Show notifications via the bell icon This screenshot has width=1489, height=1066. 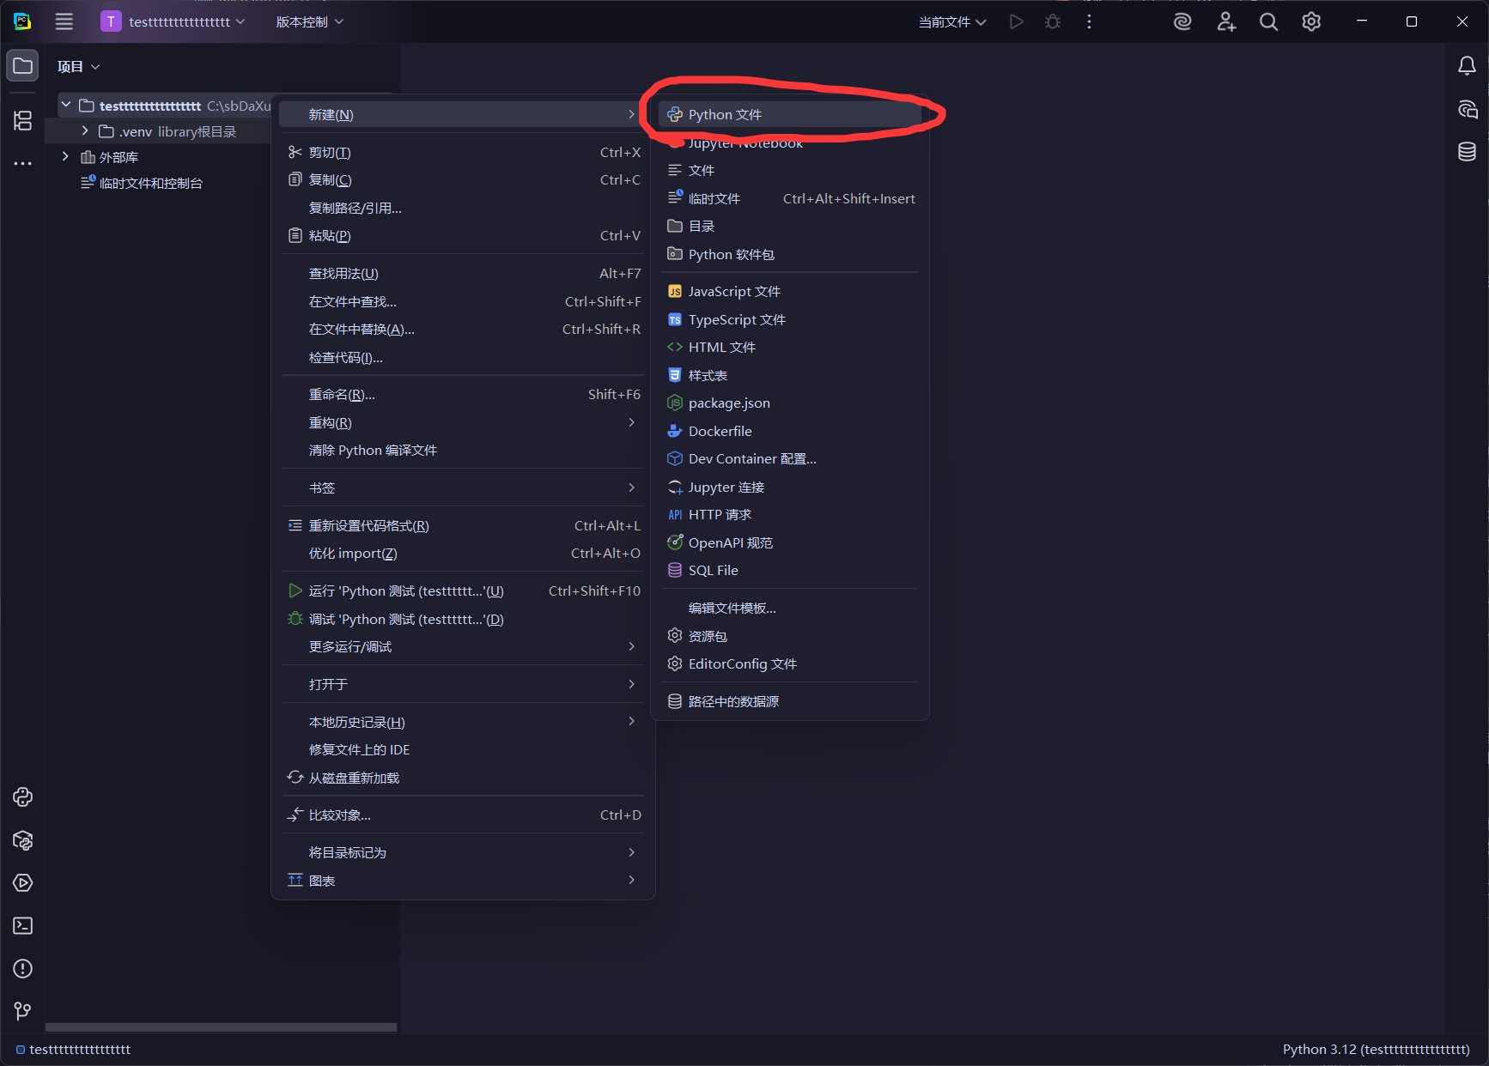click(1468, 65)
